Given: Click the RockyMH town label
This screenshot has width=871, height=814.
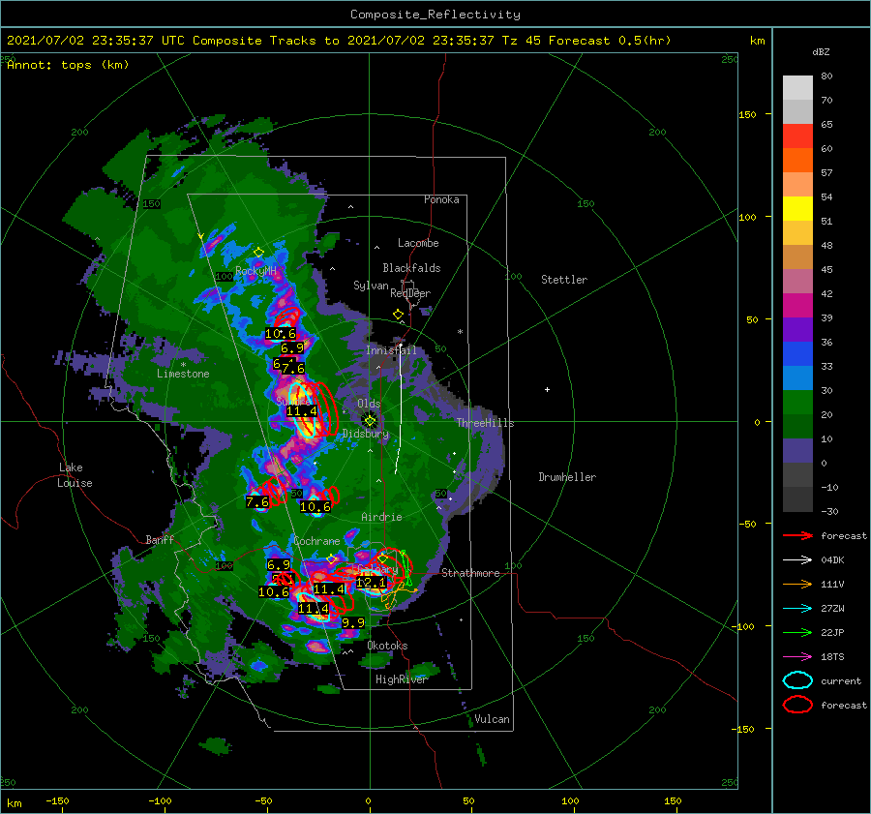Looking at the screenshot, I should pyautogui.click(x=255, y=271).
